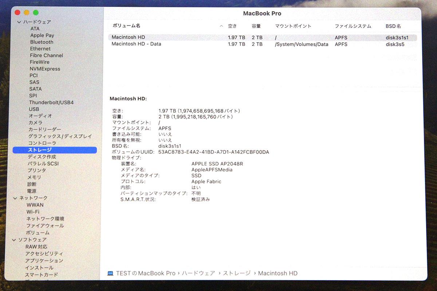Select アプリケーション in the sidebar
The width and height of the screenshot is (437, 291).
tap(44, 261)
